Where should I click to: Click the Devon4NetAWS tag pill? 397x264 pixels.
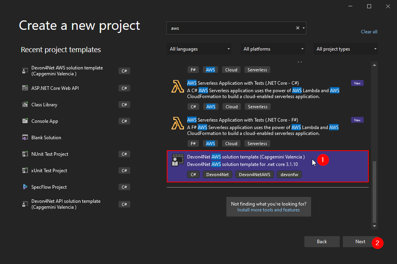pos(255,174)
